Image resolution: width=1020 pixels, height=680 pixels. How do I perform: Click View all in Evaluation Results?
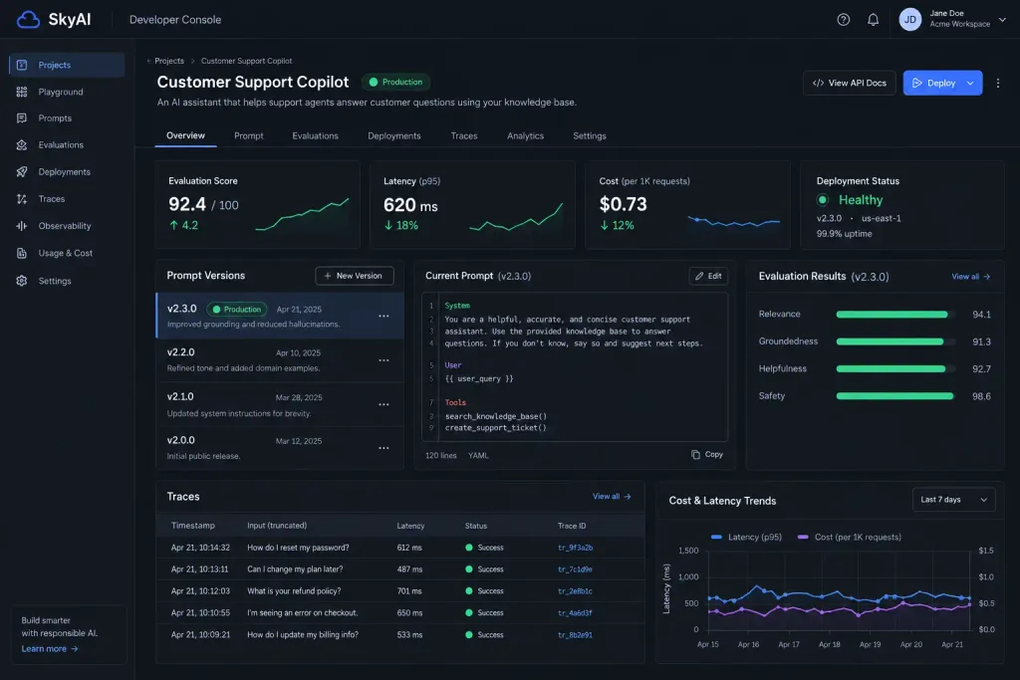click(970, 277)
